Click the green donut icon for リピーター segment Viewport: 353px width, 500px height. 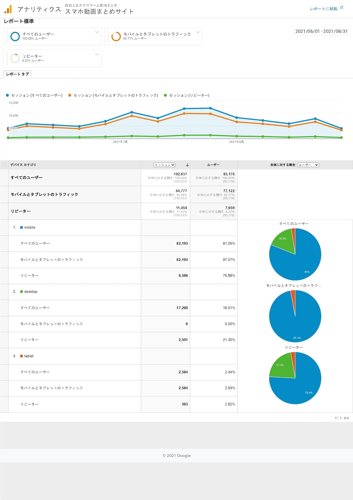pos(15,58)
